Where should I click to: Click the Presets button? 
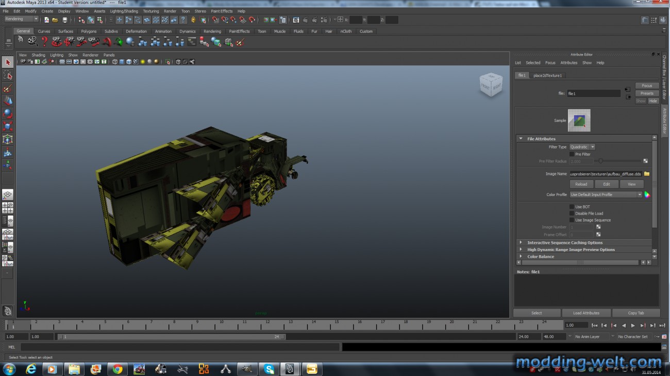pos(647,94)
